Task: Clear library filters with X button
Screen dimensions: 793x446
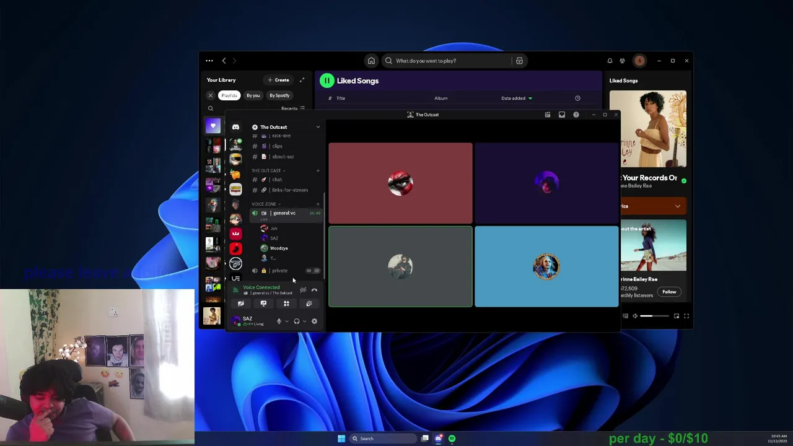Action: pos(210,95)
